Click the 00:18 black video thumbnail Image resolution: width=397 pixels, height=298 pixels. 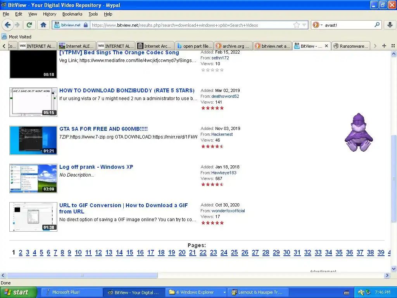[33, 64]
